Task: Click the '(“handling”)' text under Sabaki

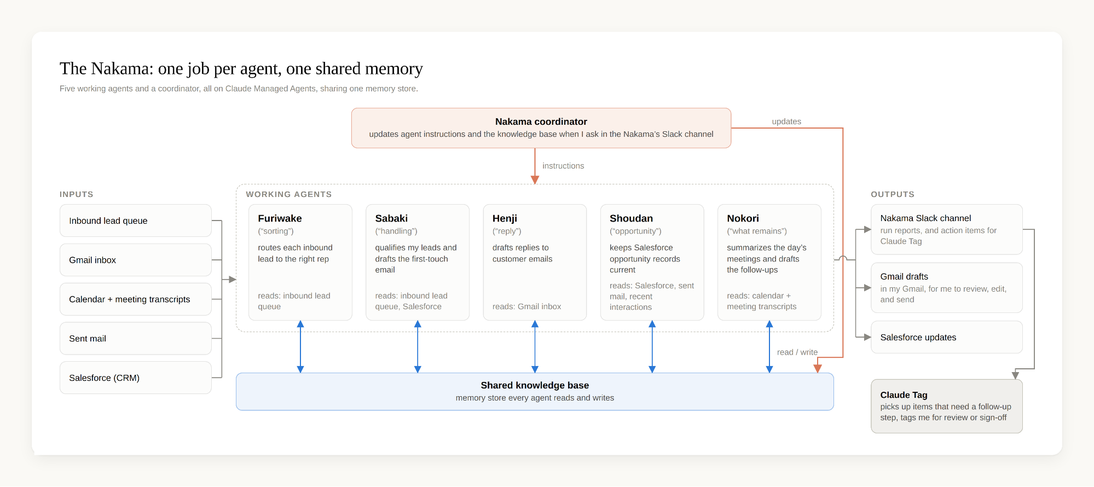Action: 396,231
